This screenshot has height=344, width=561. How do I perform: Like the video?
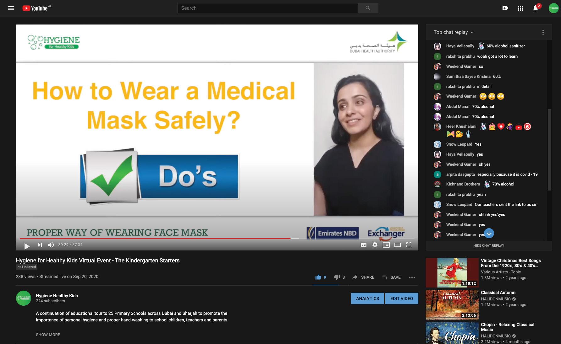(321, 277)
